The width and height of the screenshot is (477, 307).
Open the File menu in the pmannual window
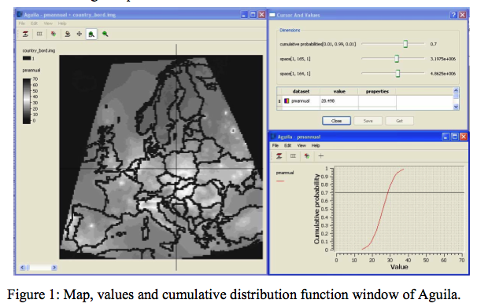pos(275,145)
